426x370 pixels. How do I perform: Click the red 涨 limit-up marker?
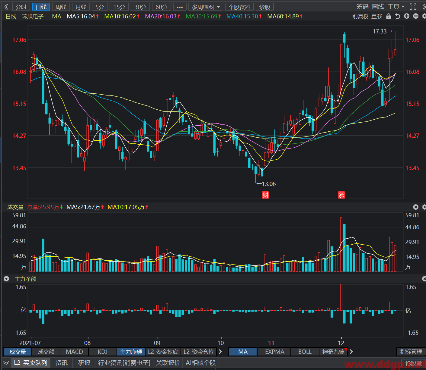(x=341, y=195)
